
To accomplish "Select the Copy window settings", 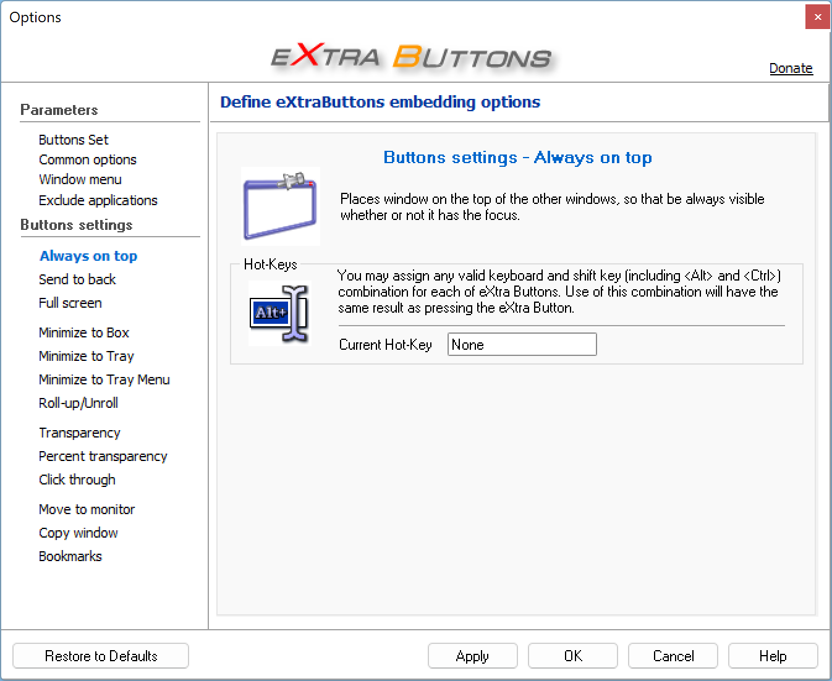I will pos(79,533).
